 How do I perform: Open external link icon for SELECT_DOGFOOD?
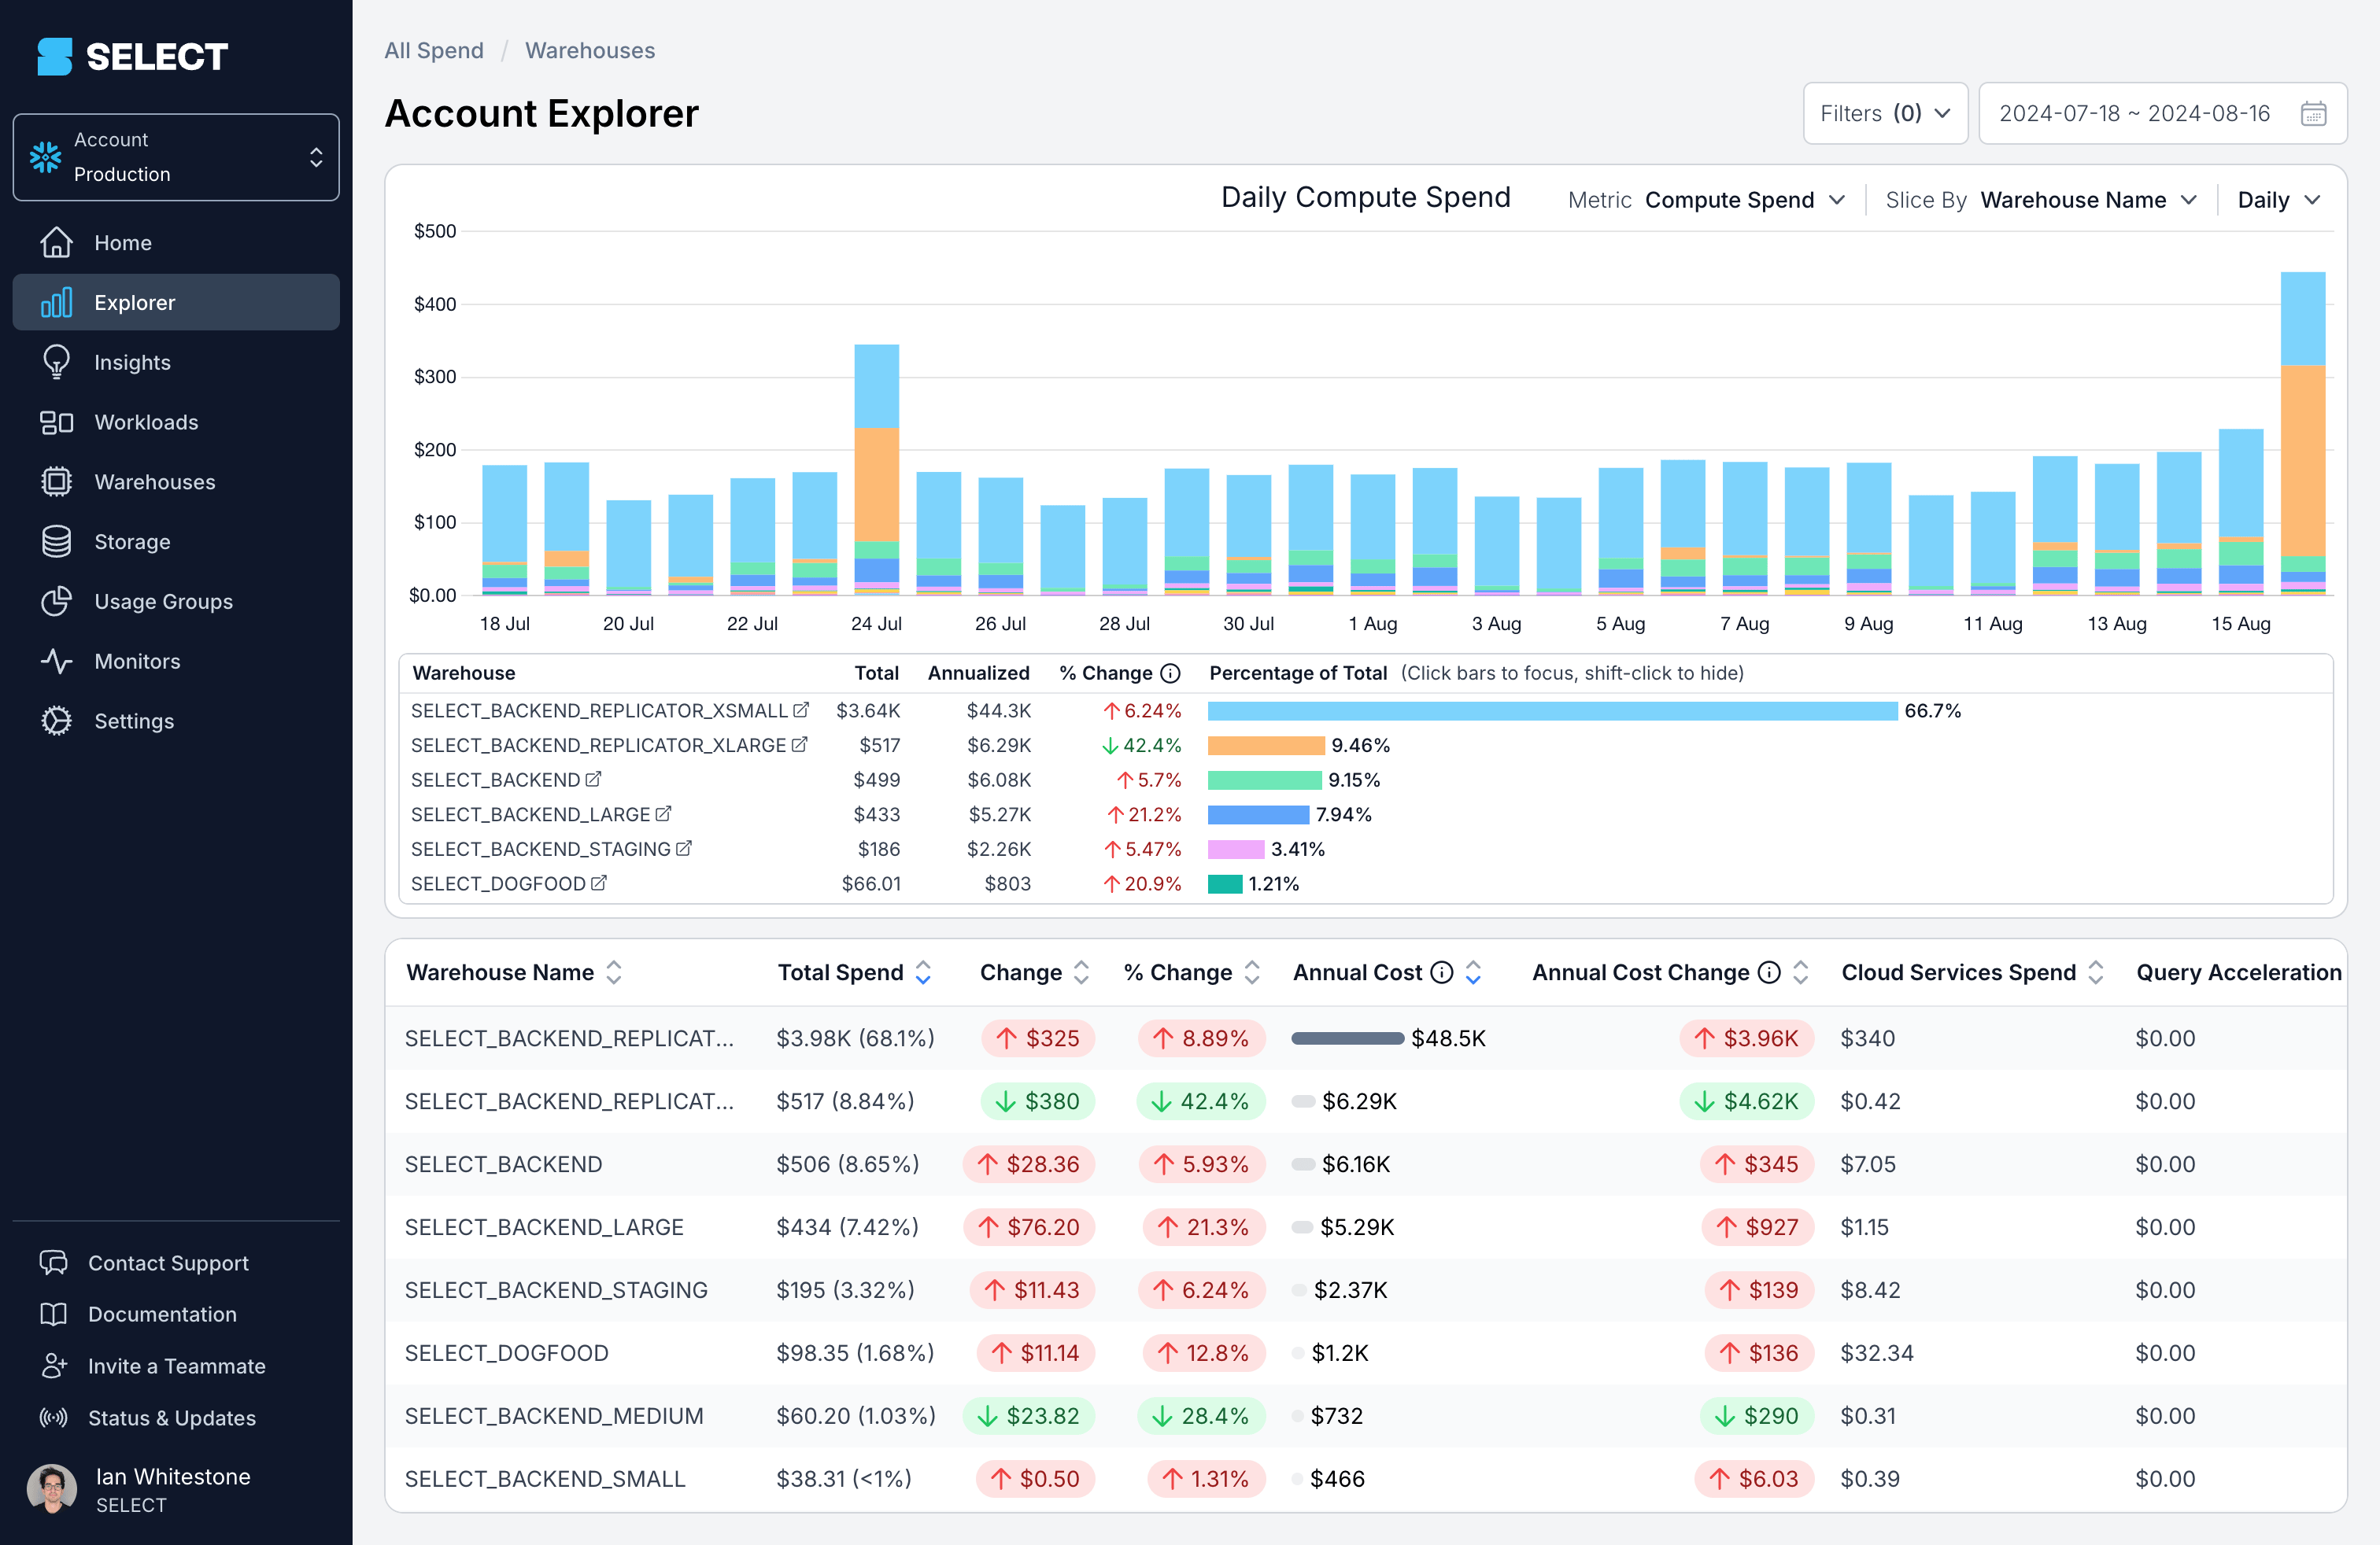tap(598, 883)
